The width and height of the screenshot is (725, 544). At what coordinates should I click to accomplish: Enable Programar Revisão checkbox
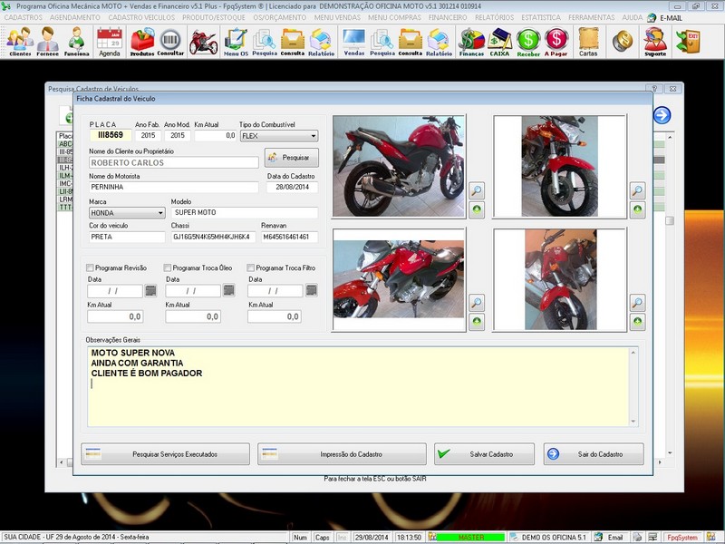90,268
